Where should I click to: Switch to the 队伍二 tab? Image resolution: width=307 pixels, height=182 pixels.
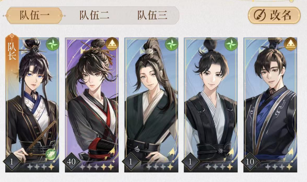[94, 15]
